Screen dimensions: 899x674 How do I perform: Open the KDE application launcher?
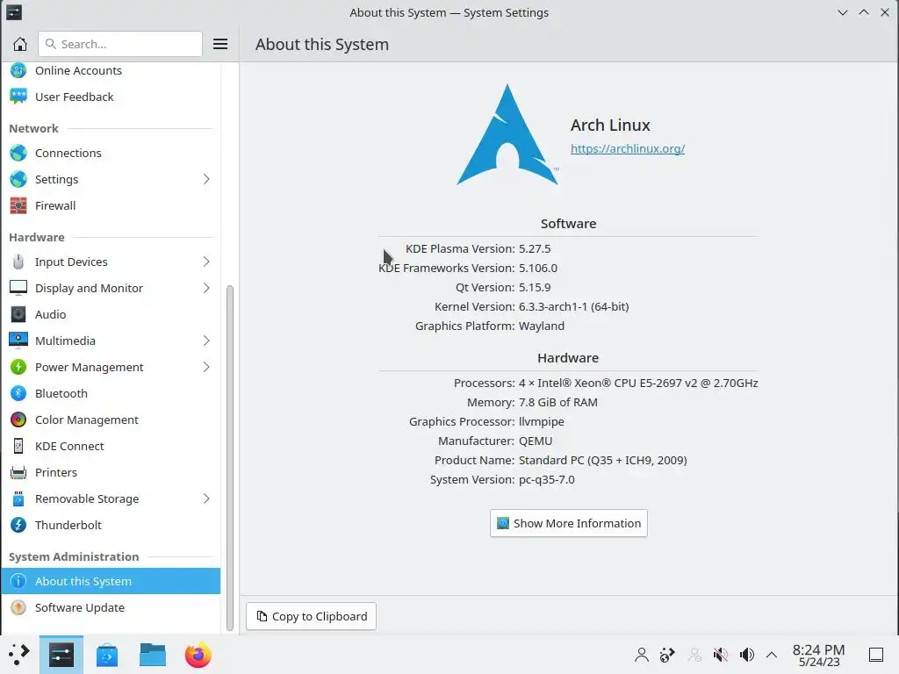coord(19,655)
